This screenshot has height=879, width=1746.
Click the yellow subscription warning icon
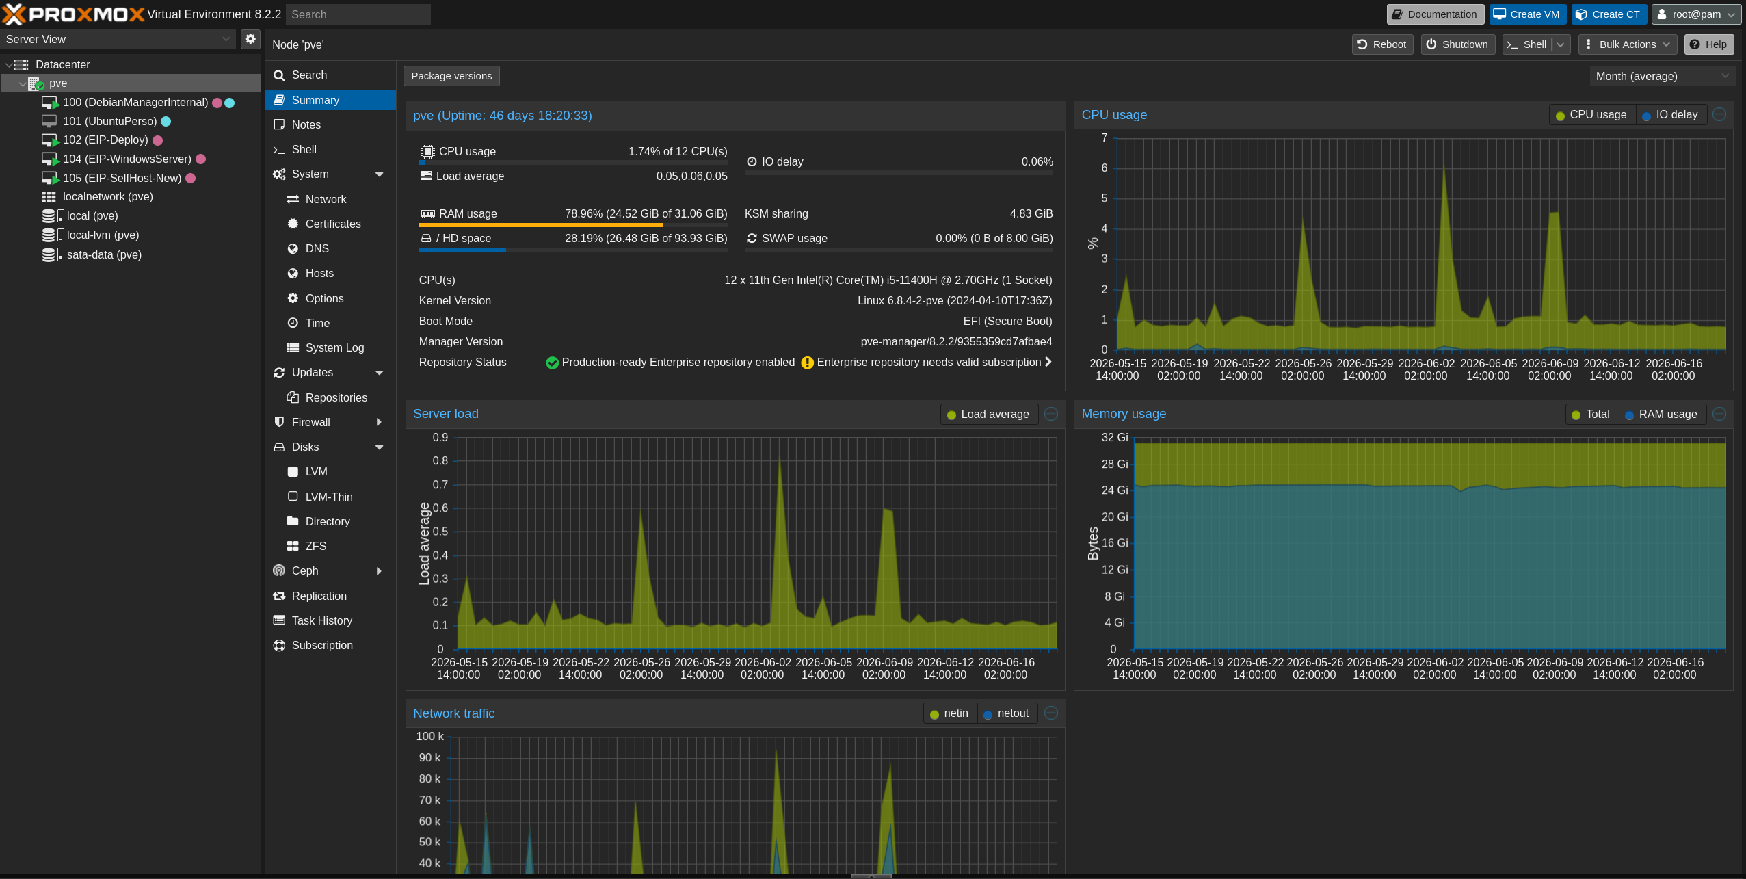pyautogui.click(x=807, y=363)
